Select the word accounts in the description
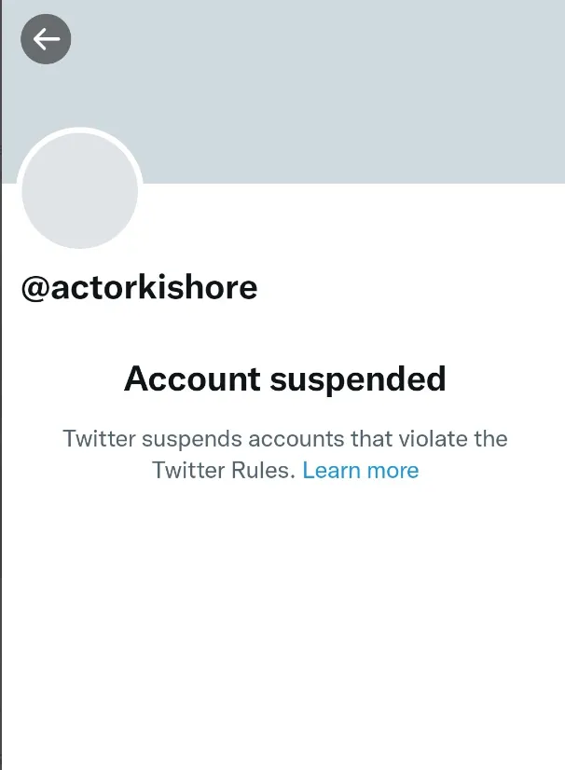Viewport: 565px width, 770px height. coord(296,439)
